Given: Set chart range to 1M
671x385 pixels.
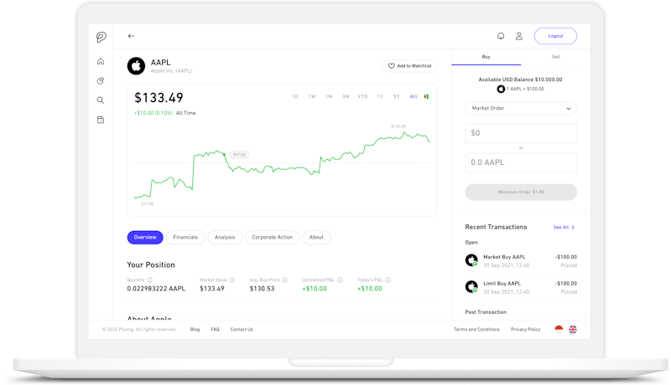Looking at the screenshot, I should tap(329, 96).
